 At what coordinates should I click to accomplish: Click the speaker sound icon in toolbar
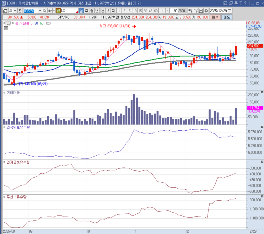(50, 11)
